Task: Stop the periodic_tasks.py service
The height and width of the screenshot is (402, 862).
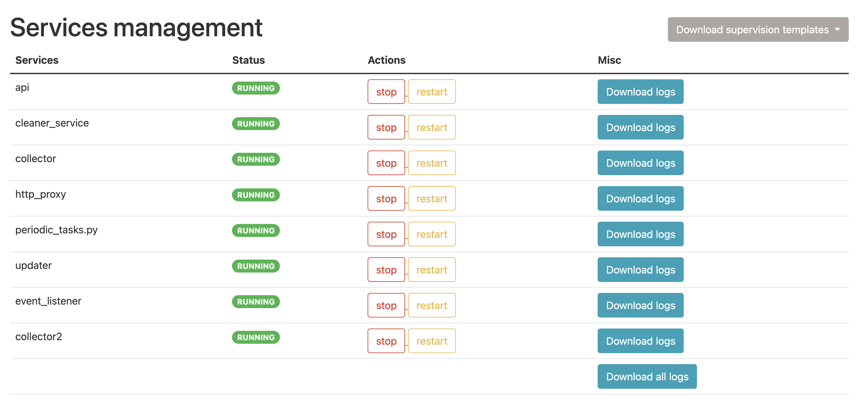Action: coord(386,234)
